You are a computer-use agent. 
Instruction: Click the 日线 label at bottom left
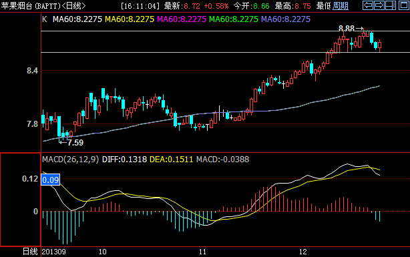point(30,252)
